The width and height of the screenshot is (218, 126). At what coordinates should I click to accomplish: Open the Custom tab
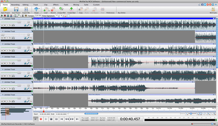(96, 5)
